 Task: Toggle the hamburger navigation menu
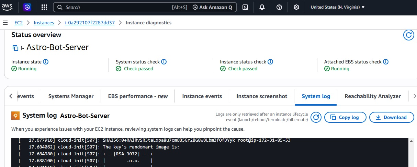pos(5,23)
